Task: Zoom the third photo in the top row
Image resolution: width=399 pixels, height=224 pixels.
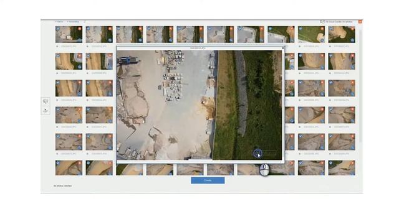Action: 140,40
